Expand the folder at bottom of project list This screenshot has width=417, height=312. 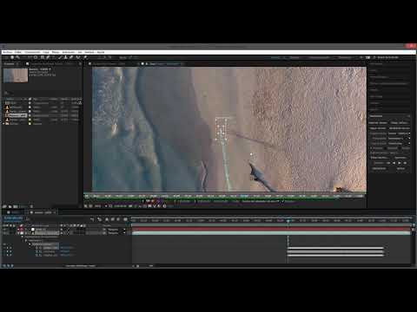coord(4,123)
